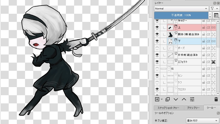Viewport: 220px width, 124px height.
Task: Expand the 上 group layer
Action: [176, 29]
